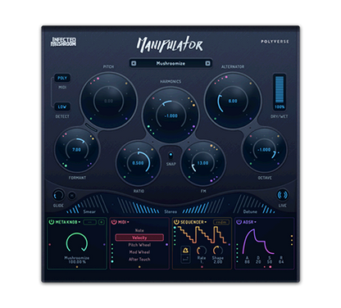Click the ADSR Attack value 86
This screenshot has width=341, height=308.
(247, 261)
